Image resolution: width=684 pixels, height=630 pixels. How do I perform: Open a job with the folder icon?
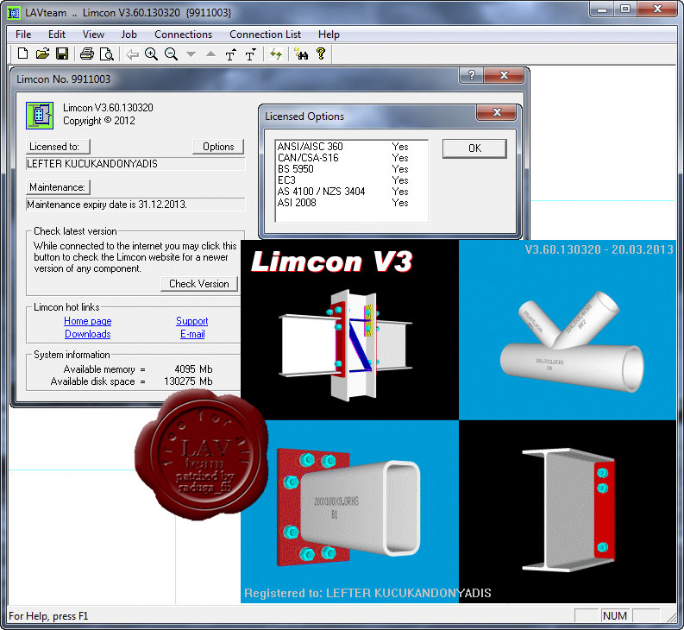42,54
